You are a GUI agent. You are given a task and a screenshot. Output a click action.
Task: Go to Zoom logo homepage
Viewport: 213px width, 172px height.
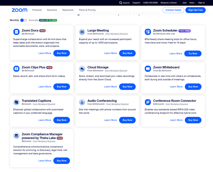[19, 10]
